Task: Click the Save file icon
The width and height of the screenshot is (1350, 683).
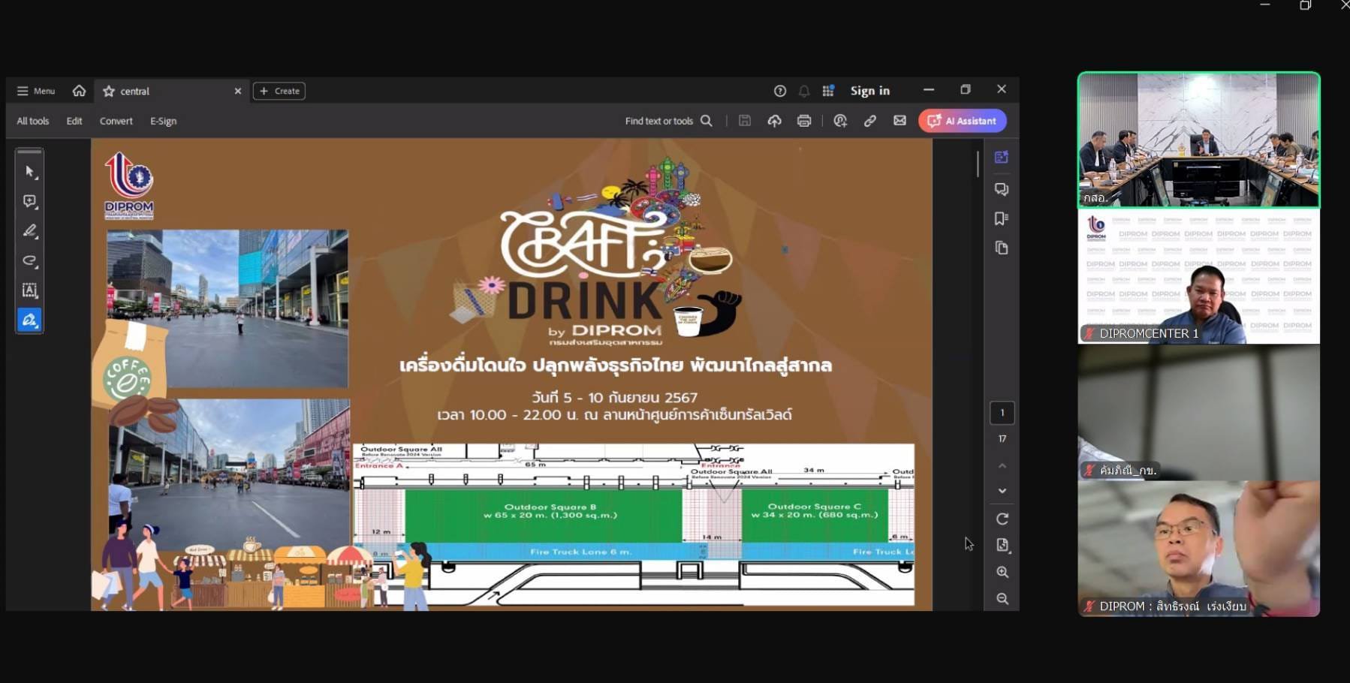Action: pyautogui.click(x=745, y=121)
